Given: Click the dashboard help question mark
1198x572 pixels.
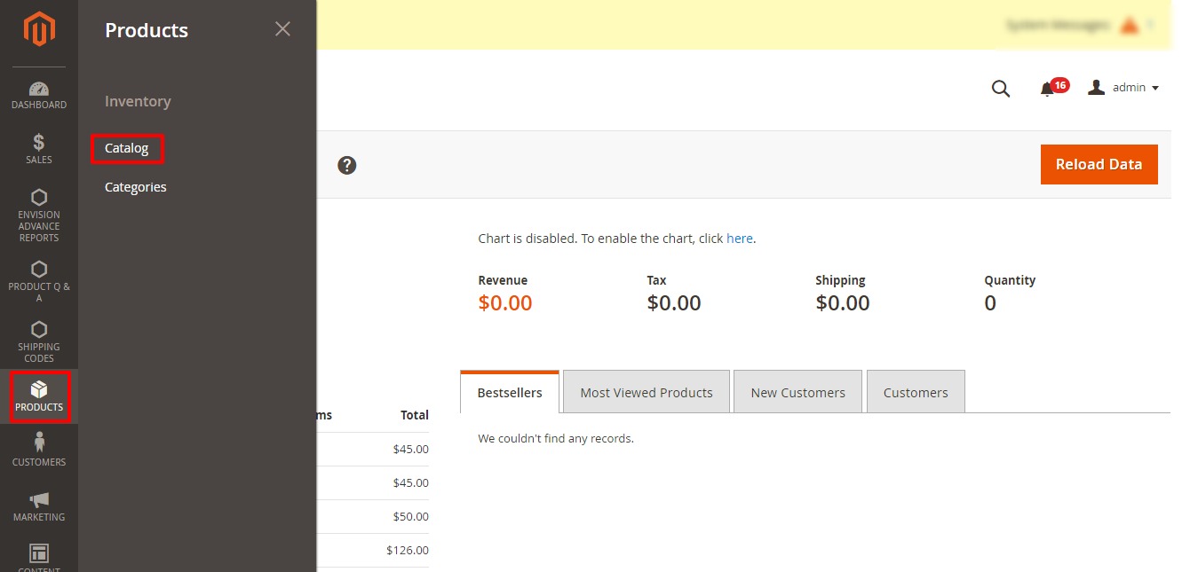Looking at the screenshot, I should click(346, 165).
